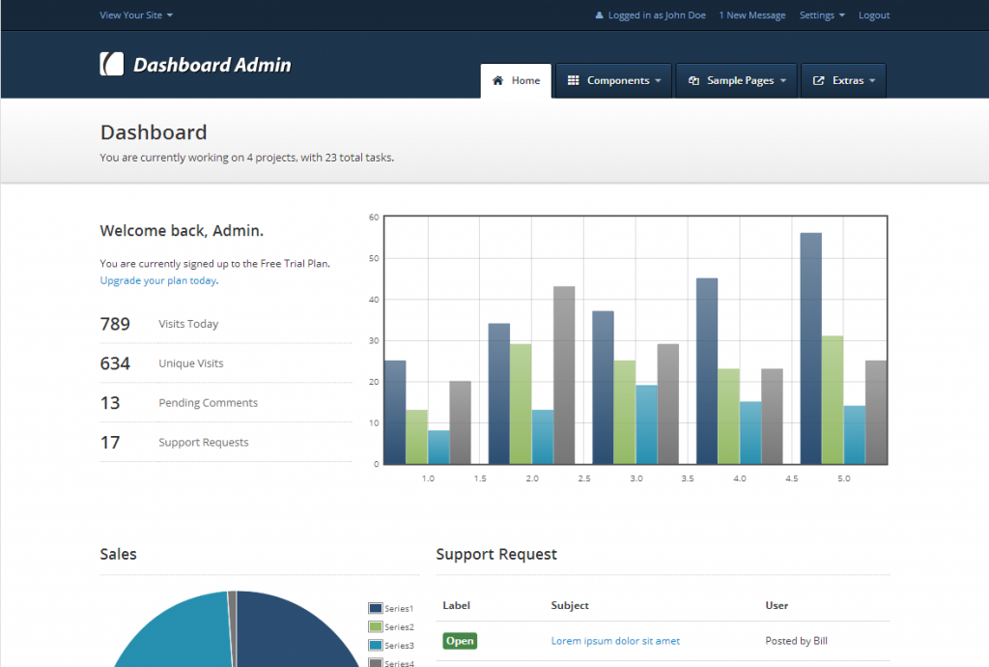The image size is (989, 667).
Task: Click the Logout link
Action: click(x=874, y=15)
